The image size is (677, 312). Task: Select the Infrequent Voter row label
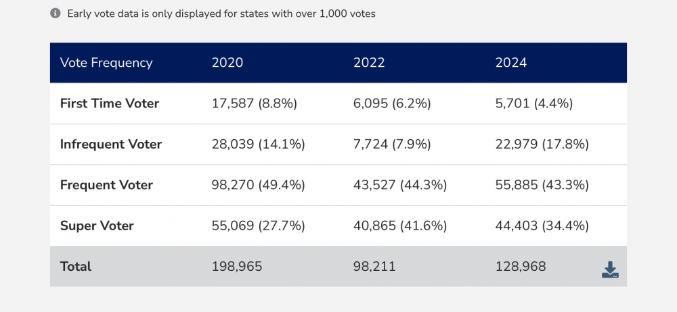click(111, 144)
